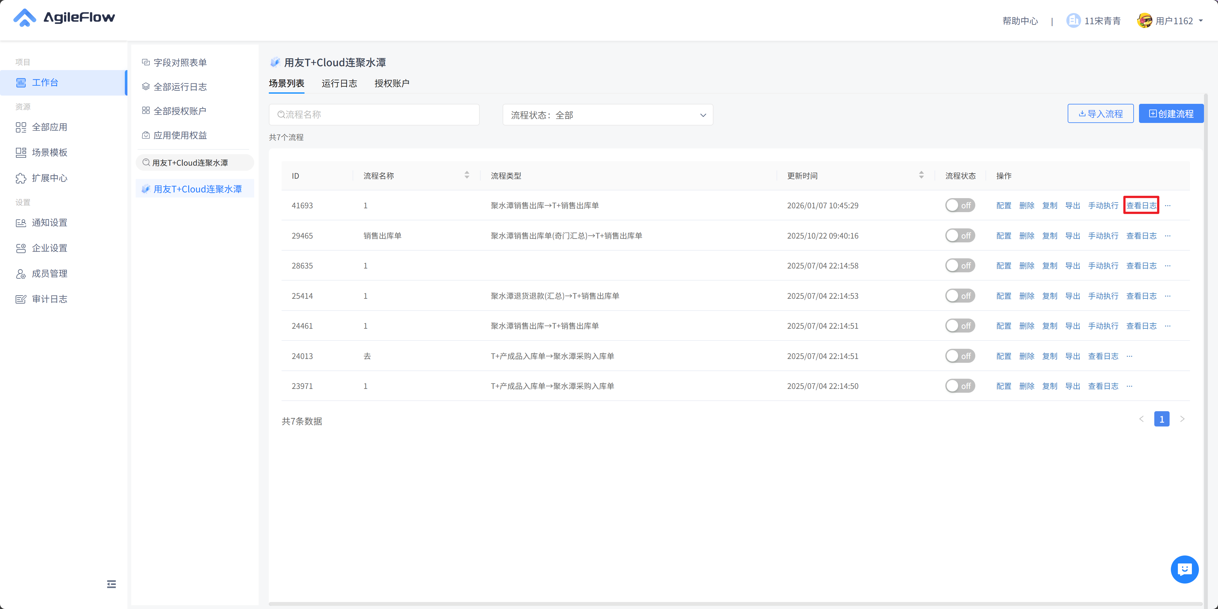The height and width of the screenshot is (609, 1218).
Task: Switch to the 授权账户 tab
Action: [x=391, y=83]
